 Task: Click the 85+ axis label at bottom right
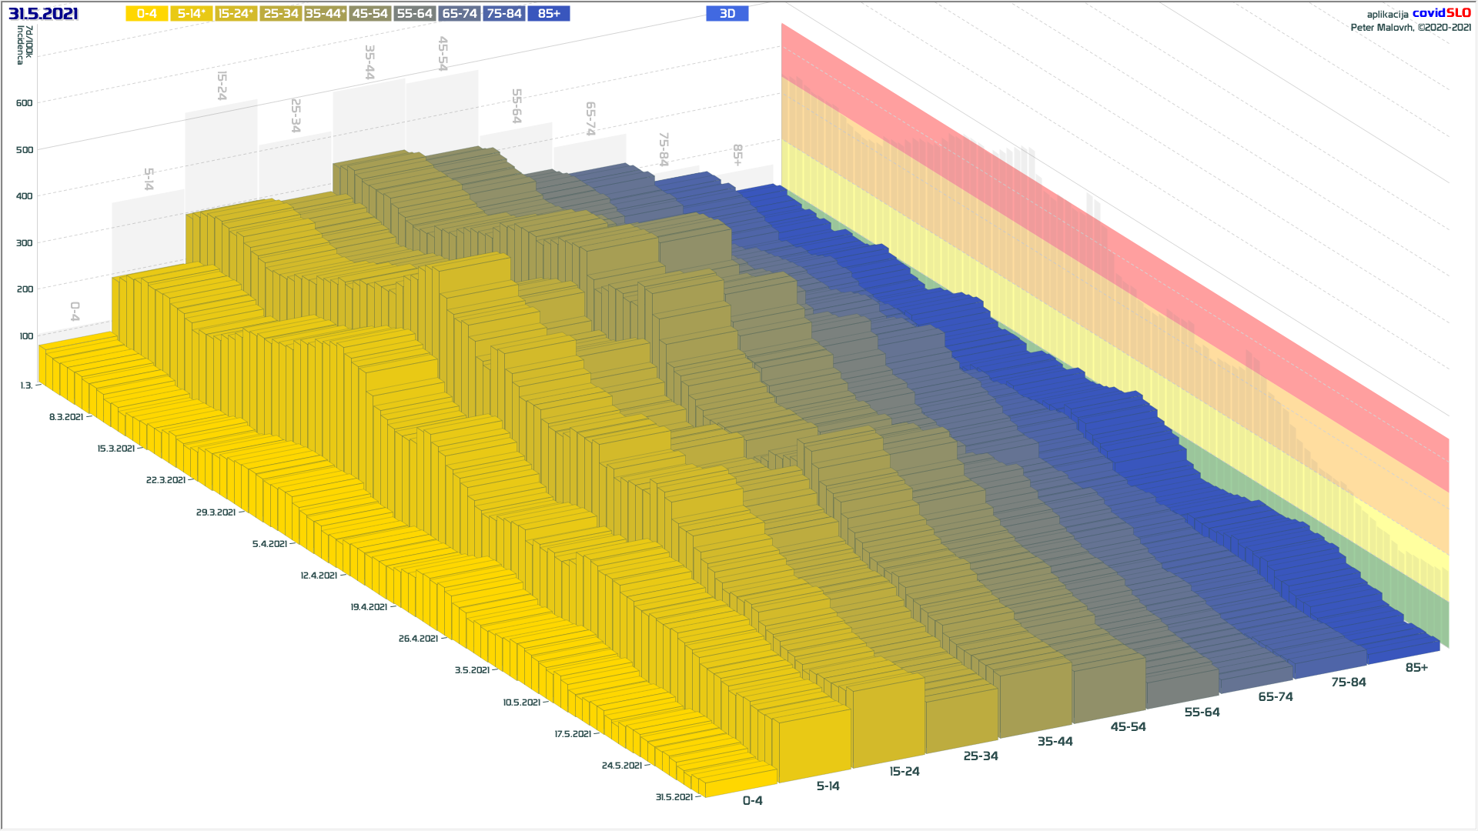[x=1416, y=668]
